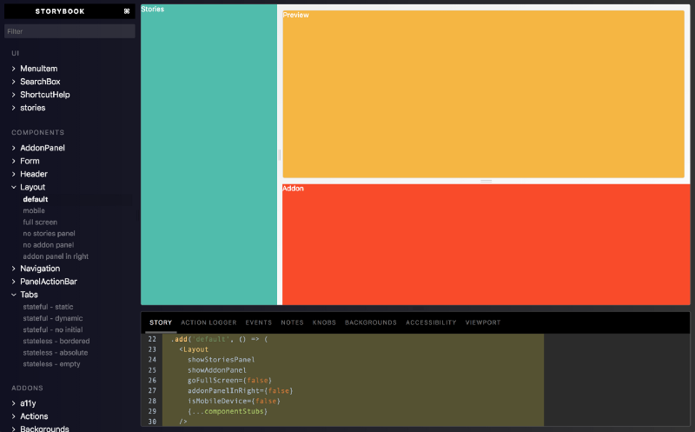695x432 pixels.
Task: Click the 'addonPanelInRight={false}' code line
Action: click(x=240, y=391)
